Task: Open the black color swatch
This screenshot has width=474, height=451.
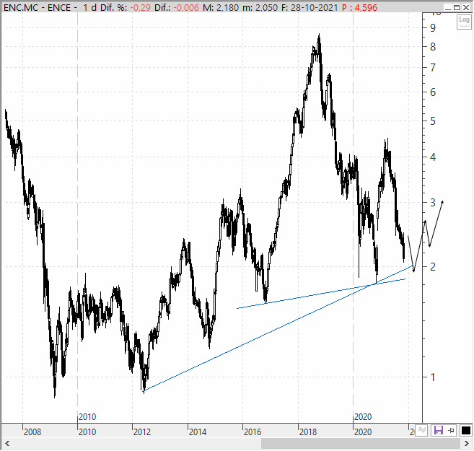Action: coord(466,430)
